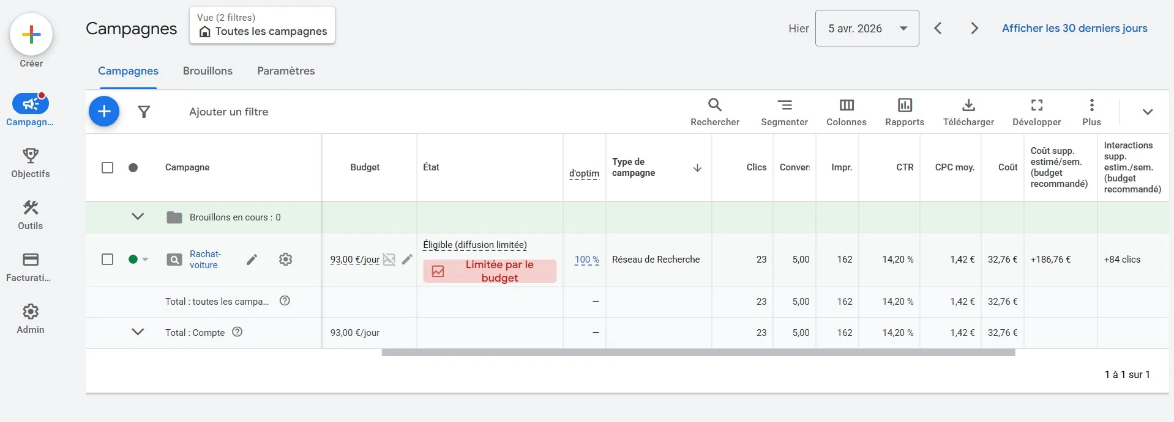
Task: Click the Limitée par le budget badge
Action: pos(490,271)
